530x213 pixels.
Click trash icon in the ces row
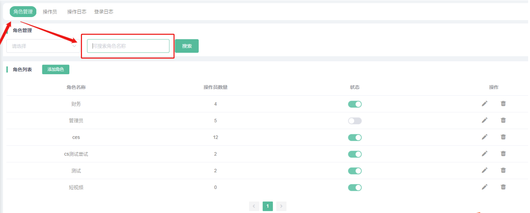click(x=503, y=137)
